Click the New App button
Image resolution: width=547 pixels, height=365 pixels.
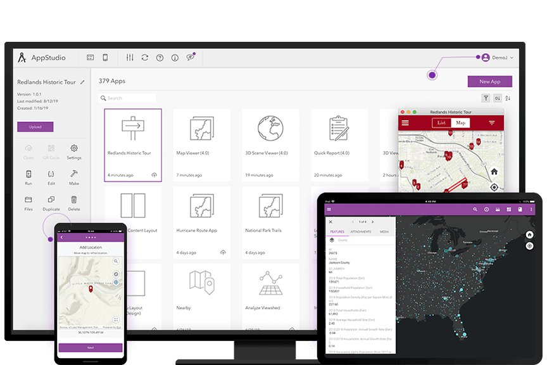click(489, 82)
